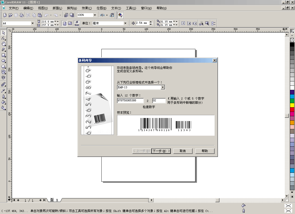295x214 pixels.
Task: Open the EAN-13 barcode format dropdown
Action: pyautogui.click(x=163, y=87)
